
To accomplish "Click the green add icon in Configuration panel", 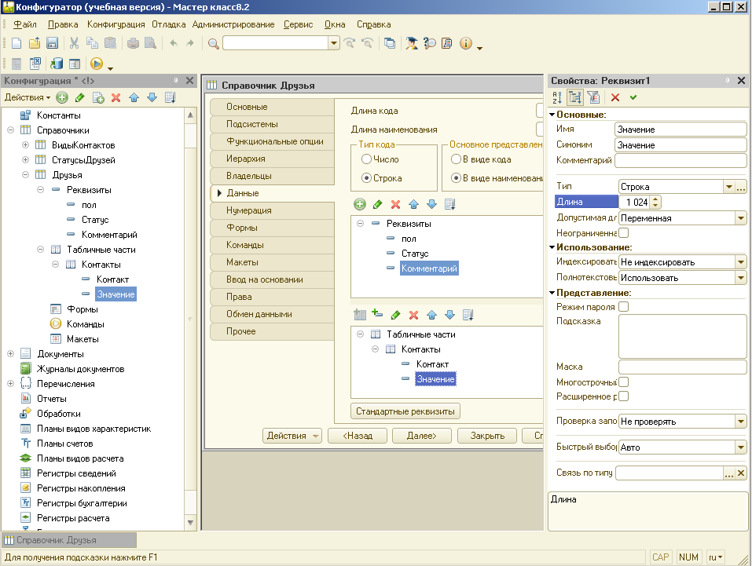I will tap(62, 97).
